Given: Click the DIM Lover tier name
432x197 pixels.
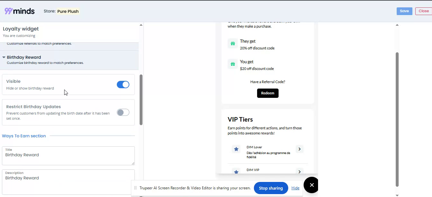Looking at the screenshot, I should pos(254,147).
